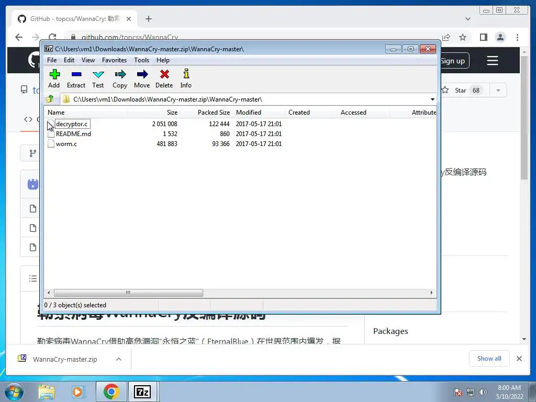Expand the GitHub Star options dropdown

pyautogui.click(x=498, y=90)
